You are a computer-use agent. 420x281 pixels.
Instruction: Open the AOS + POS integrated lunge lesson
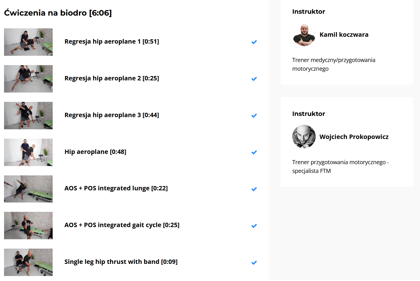tap(116, 188)
